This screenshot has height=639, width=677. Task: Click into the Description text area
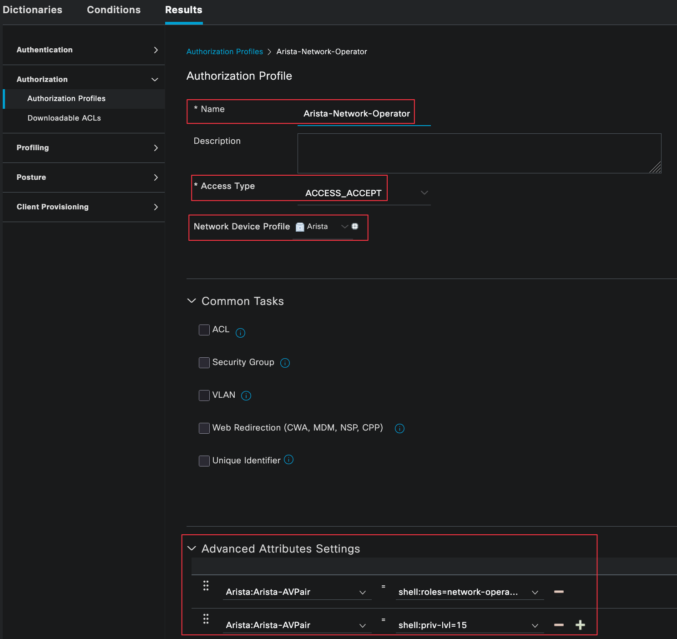pos(479,153)
